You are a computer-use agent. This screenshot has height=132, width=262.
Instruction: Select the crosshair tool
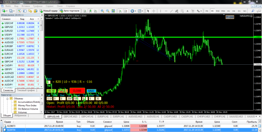[154, 11]
